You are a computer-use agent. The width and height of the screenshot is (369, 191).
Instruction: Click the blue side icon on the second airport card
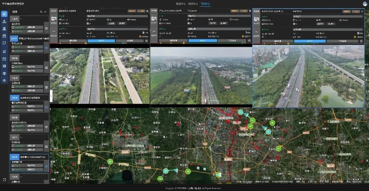coord(46,48)
